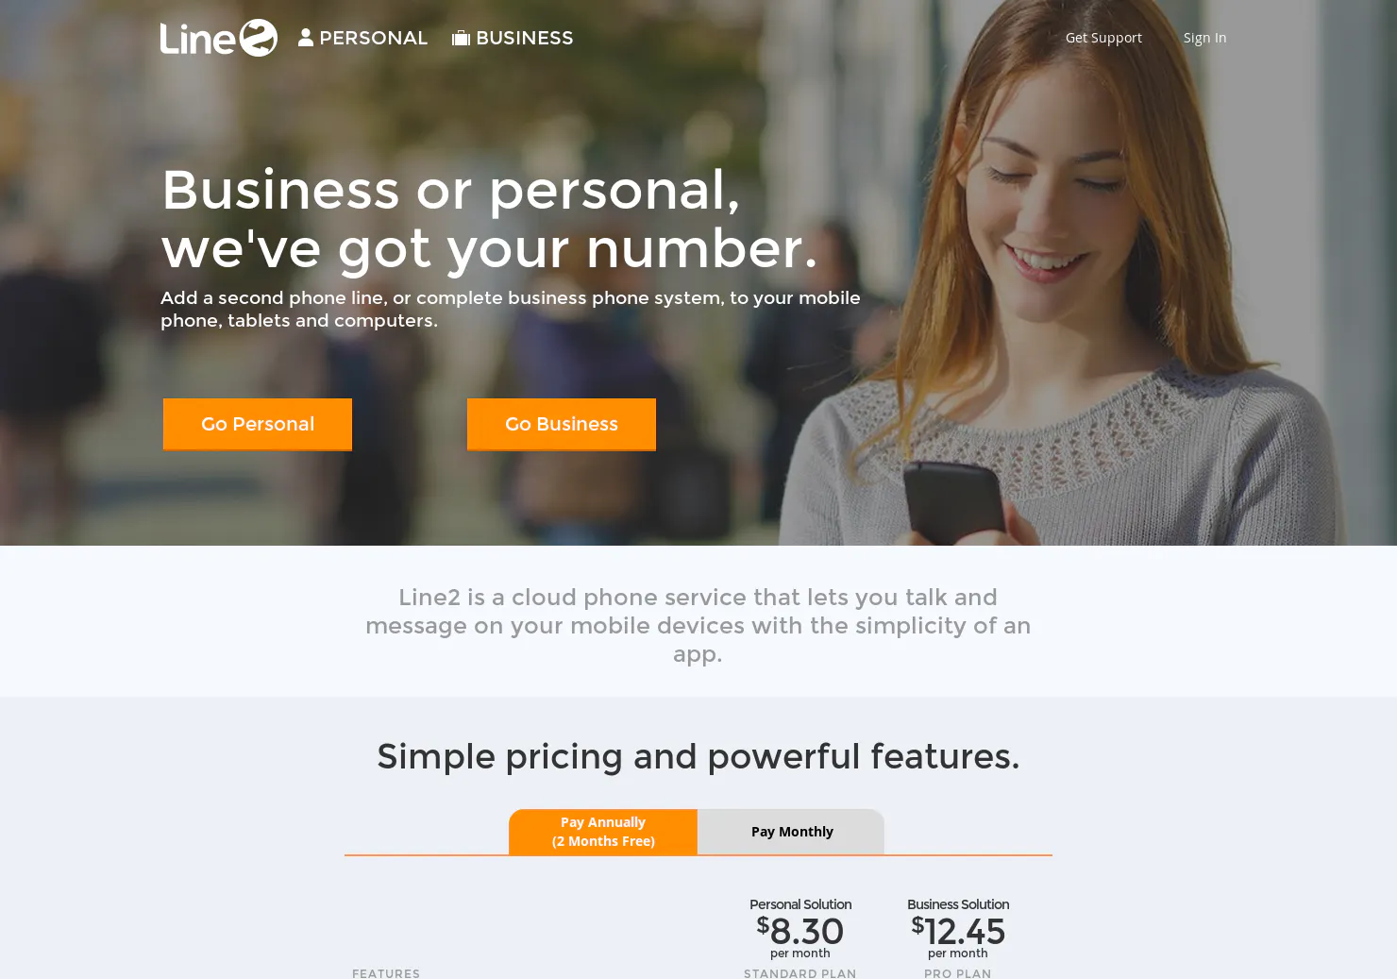Click the Sign In link
Image resolution: width=1397 pixels, height=979 pixels.
(1204, 38)
